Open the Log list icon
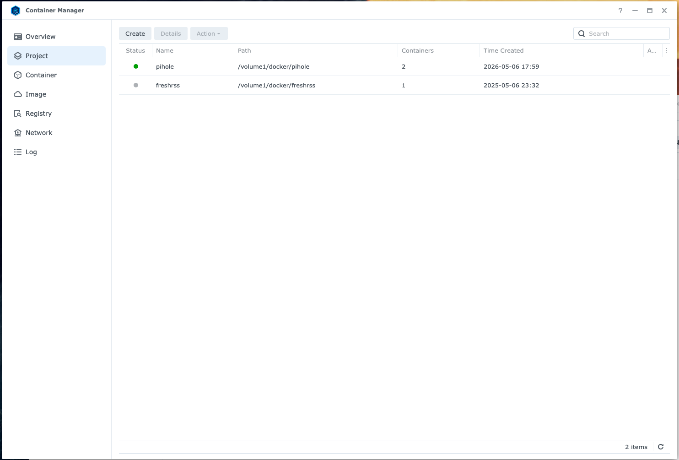The width and height of the screenshot is (679, 460). tap(18, 152)
